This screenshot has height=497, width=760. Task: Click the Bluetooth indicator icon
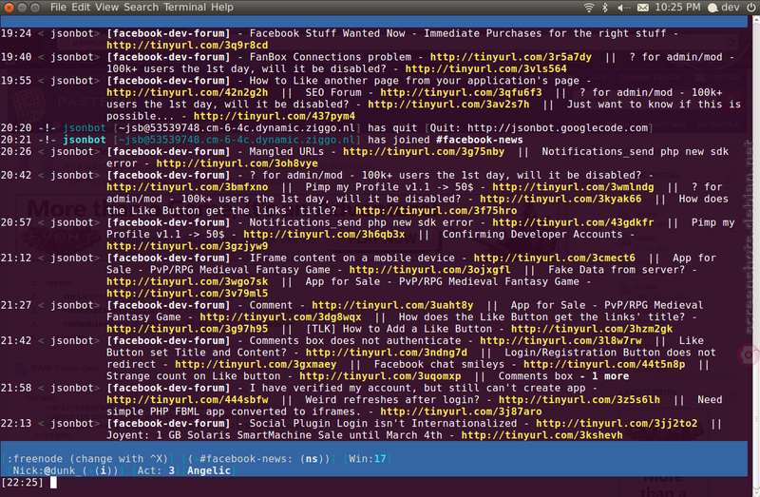click(x=604, y=8)
